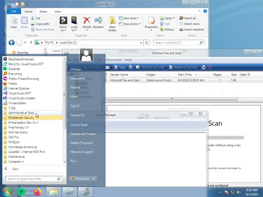This screenshot has height=197, width=263.
Task: Click the Shut down button
Action: pyautogui.click(x=80, y=179)
